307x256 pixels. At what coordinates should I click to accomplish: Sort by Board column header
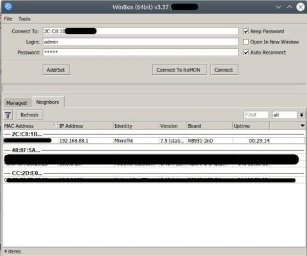209,126
